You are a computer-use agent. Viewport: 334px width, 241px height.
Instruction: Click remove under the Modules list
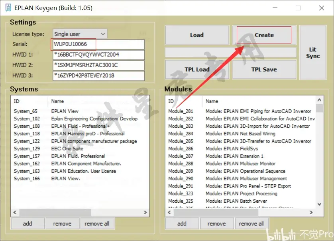click(217, 223)
